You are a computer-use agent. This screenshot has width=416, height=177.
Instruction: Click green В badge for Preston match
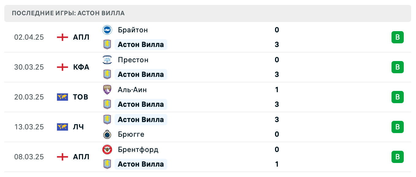point(397,67)
